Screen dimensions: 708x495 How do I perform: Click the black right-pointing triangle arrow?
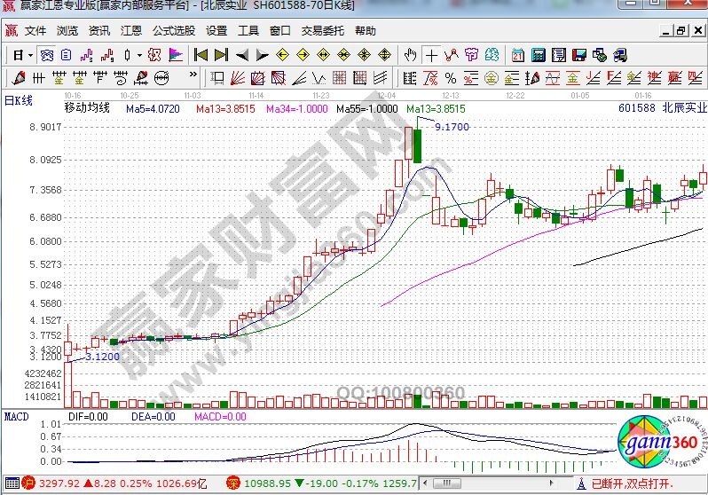[262, 55]
